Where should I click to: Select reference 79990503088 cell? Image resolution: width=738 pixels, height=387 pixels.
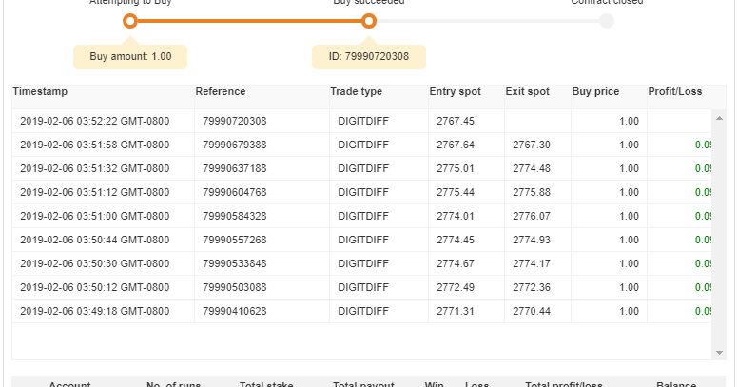[262, 287]
